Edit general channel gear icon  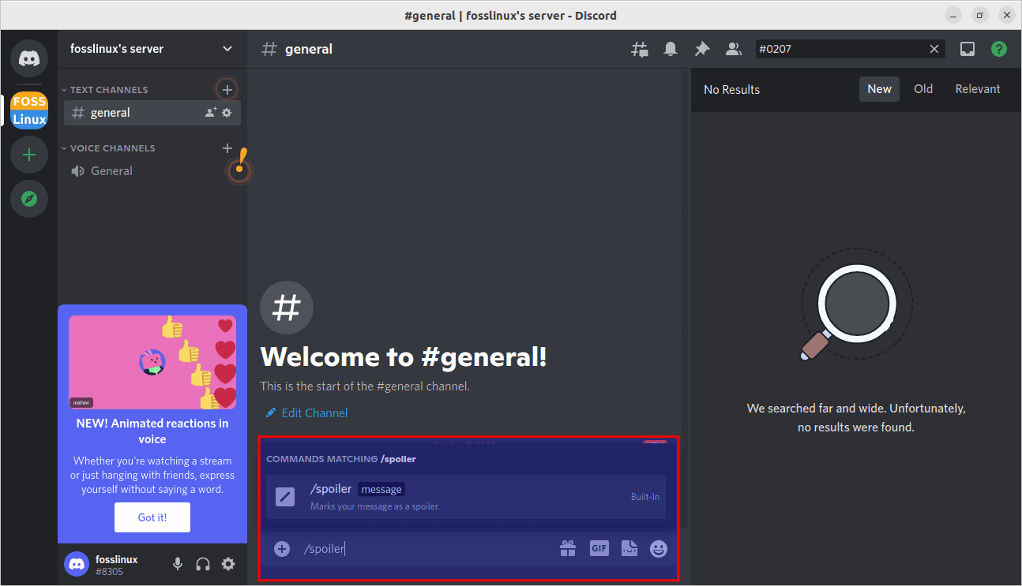227,113
